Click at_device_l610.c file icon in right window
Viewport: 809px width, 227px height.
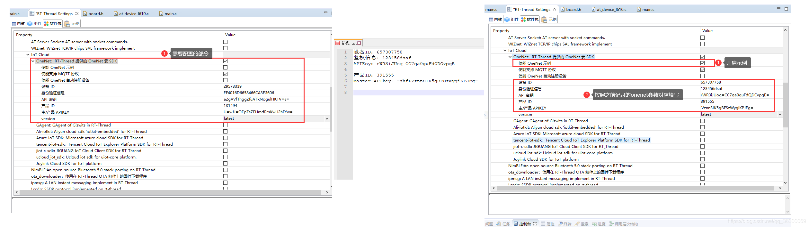coord(594,9)
